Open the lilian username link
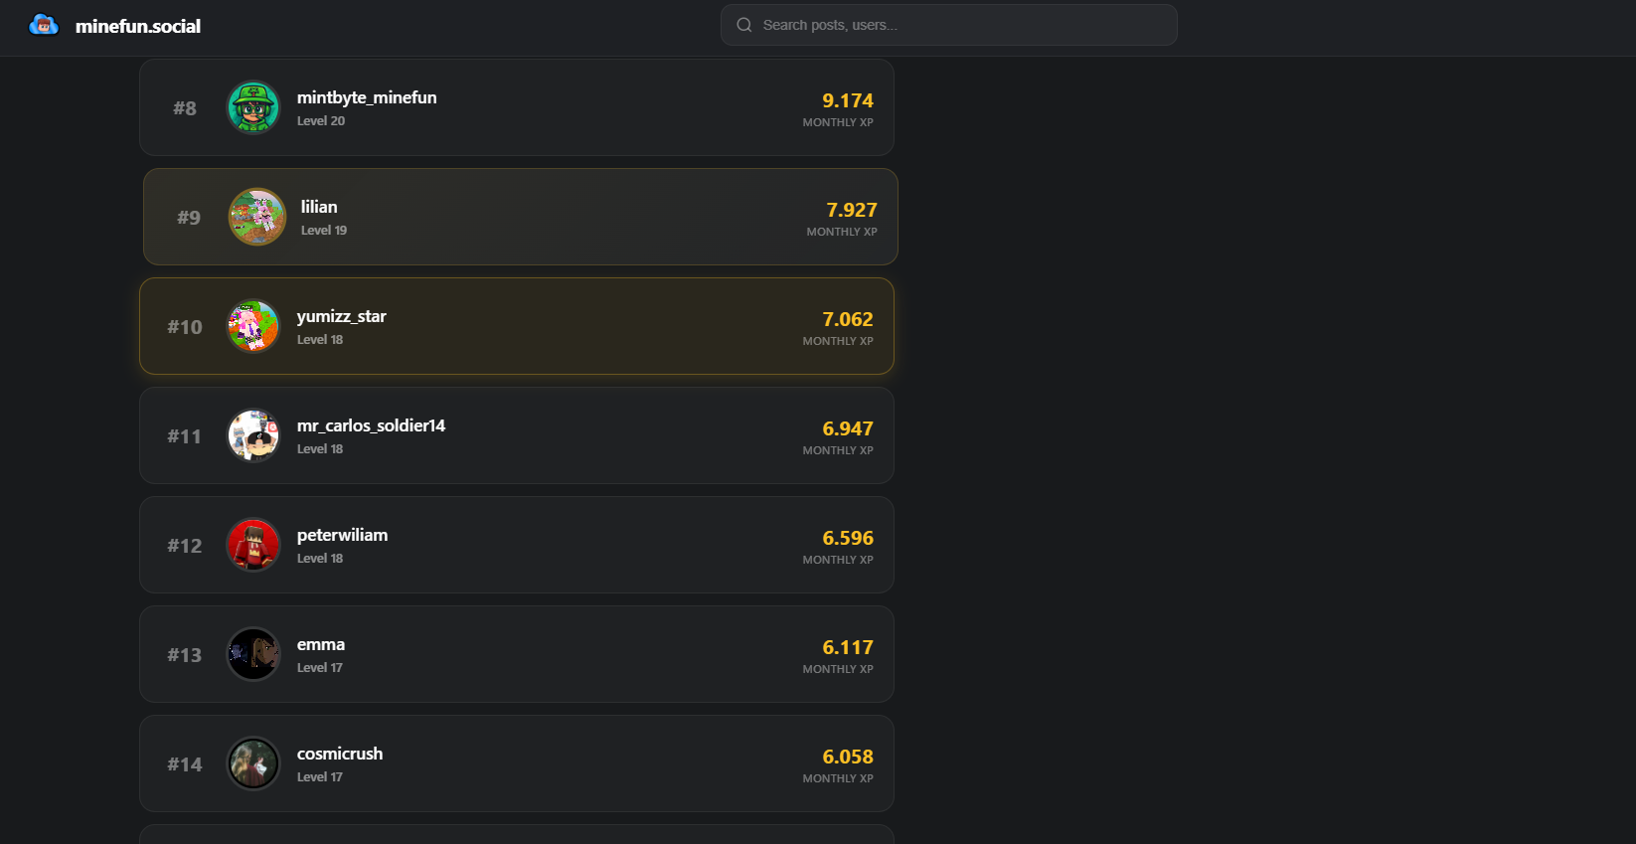The width and height of the screenshot is (1636, 844). coord(319,207)
